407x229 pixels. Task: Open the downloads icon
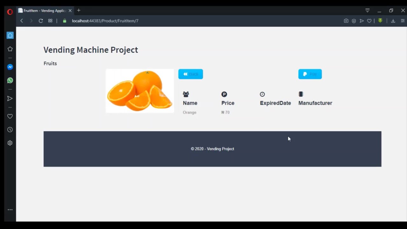393,21
